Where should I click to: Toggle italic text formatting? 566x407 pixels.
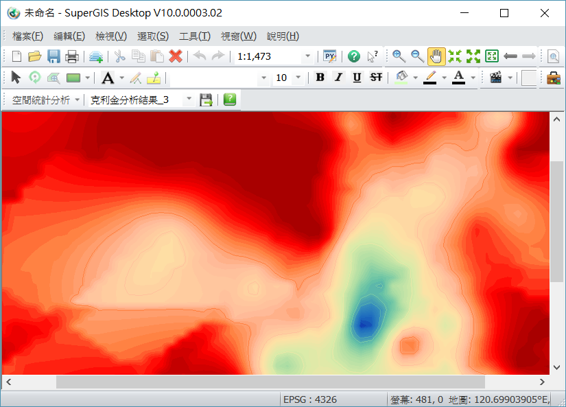[338, 78]
